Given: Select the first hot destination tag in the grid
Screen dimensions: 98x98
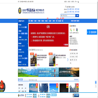Looking at the screenshot, I should 71,53.
